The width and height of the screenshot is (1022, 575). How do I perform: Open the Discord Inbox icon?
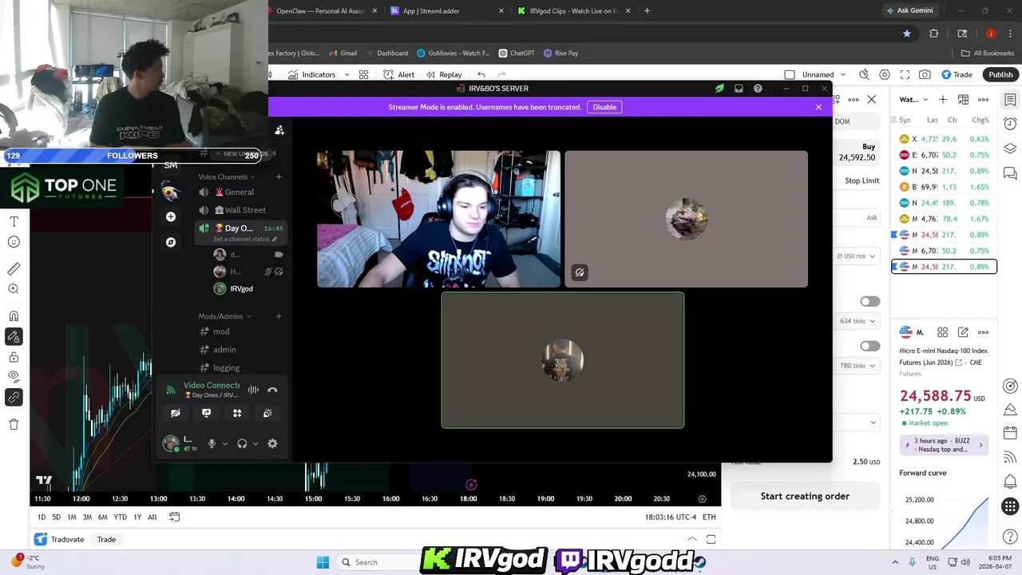(739, 89)
